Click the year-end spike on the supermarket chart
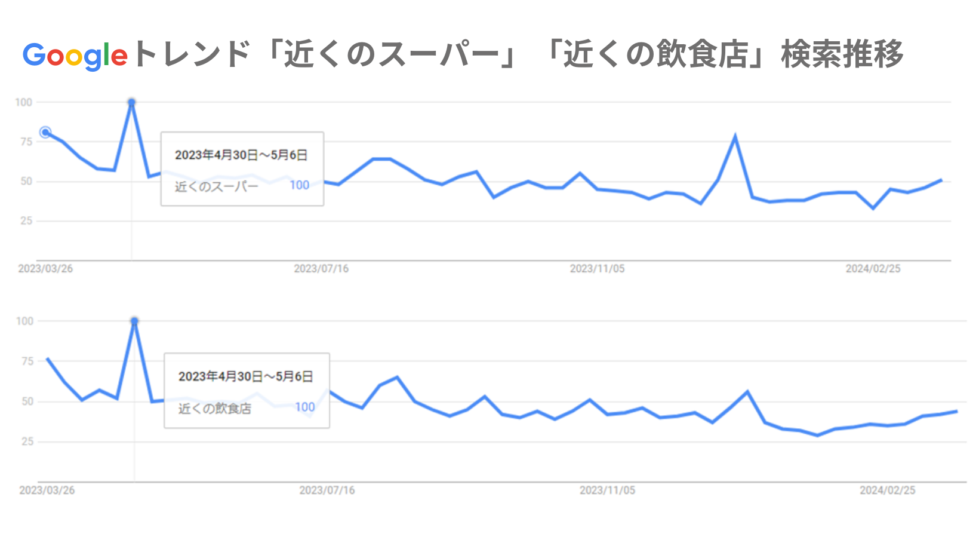Screen dimensions: 979x552 [x=735, y=137]
